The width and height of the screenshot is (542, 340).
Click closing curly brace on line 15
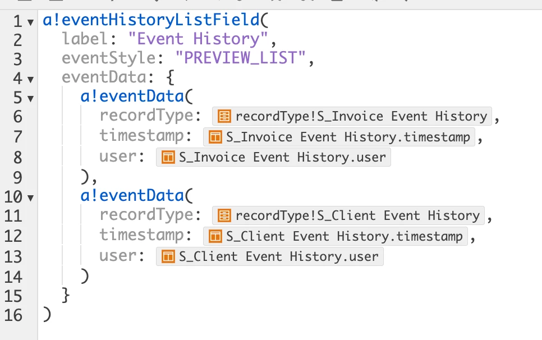tap(66, 296)
